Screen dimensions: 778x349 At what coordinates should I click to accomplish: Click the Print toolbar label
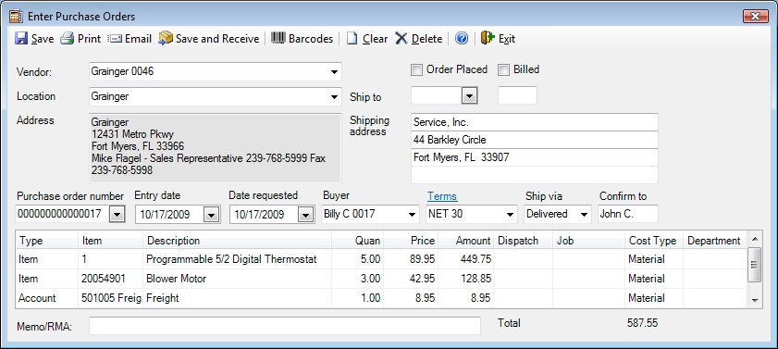coord(90,39)
